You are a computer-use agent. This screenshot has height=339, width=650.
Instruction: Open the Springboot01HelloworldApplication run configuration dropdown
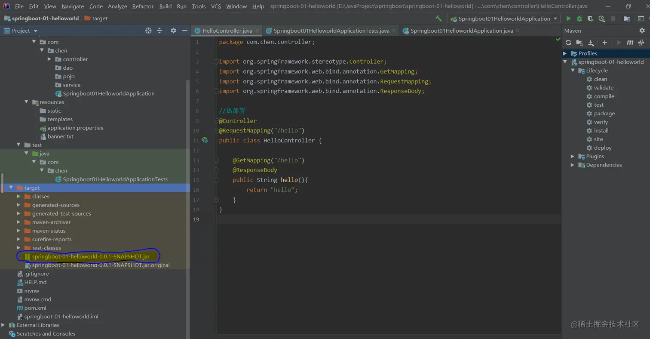tap(503, 18)
